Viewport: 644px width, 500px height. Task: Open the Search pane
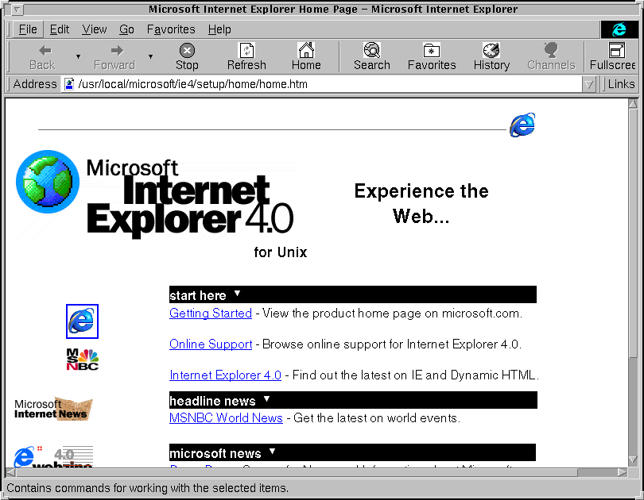372,57
